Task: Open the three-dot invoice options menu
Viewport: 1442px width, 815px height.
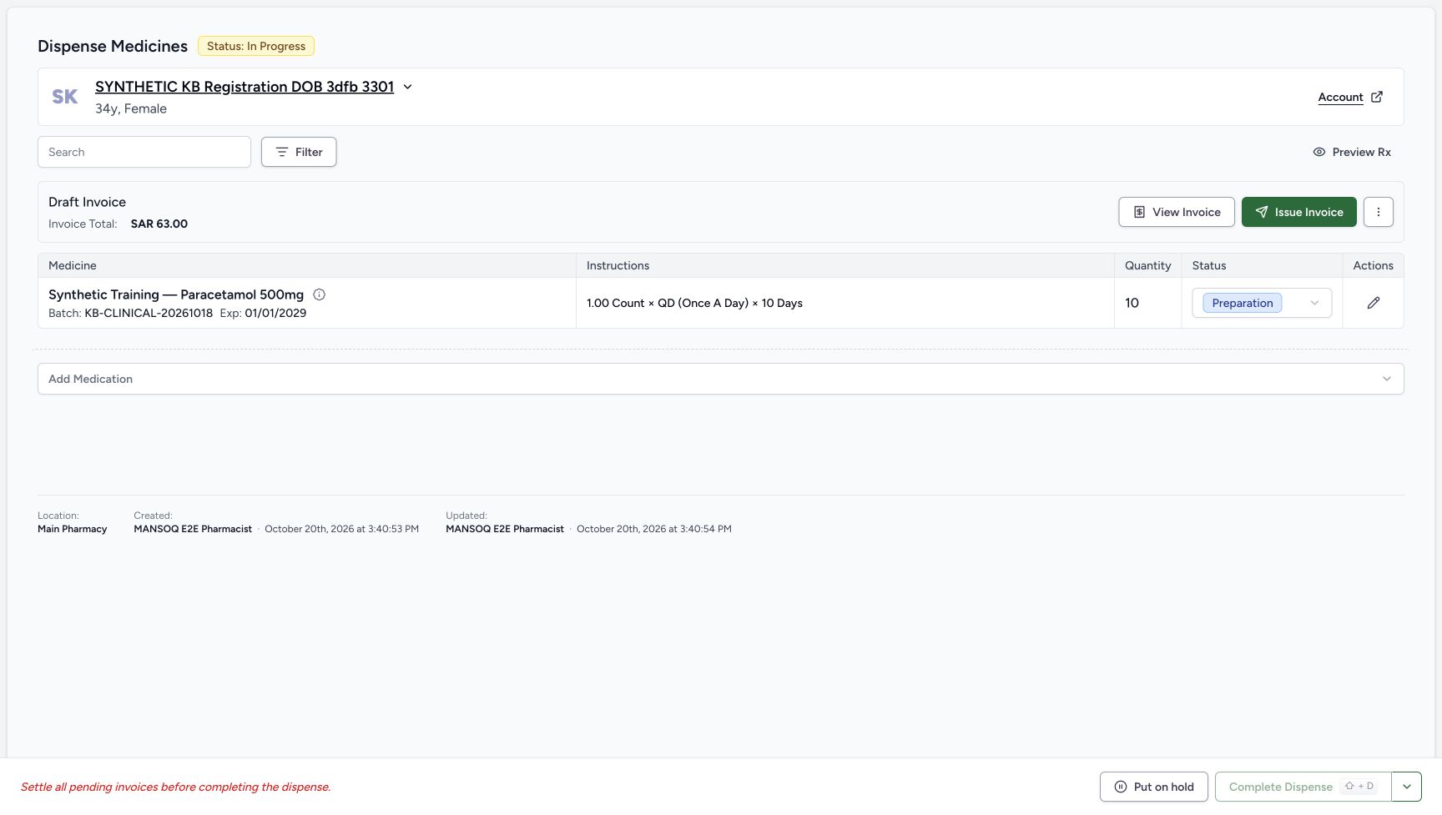Action: pyautogui.click(x=1379, y=212)
